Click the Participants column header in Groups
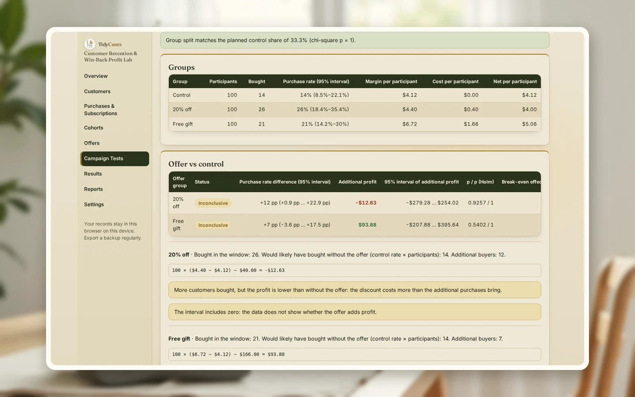 (x=223, y=81)
